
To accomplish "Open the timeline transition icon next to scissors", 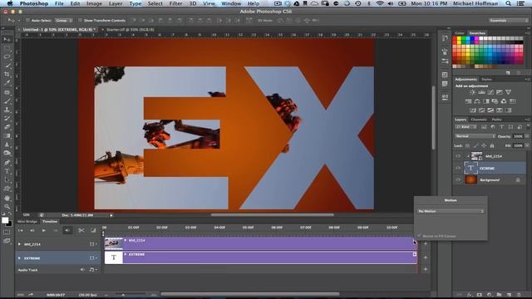I will coord(93,231).
